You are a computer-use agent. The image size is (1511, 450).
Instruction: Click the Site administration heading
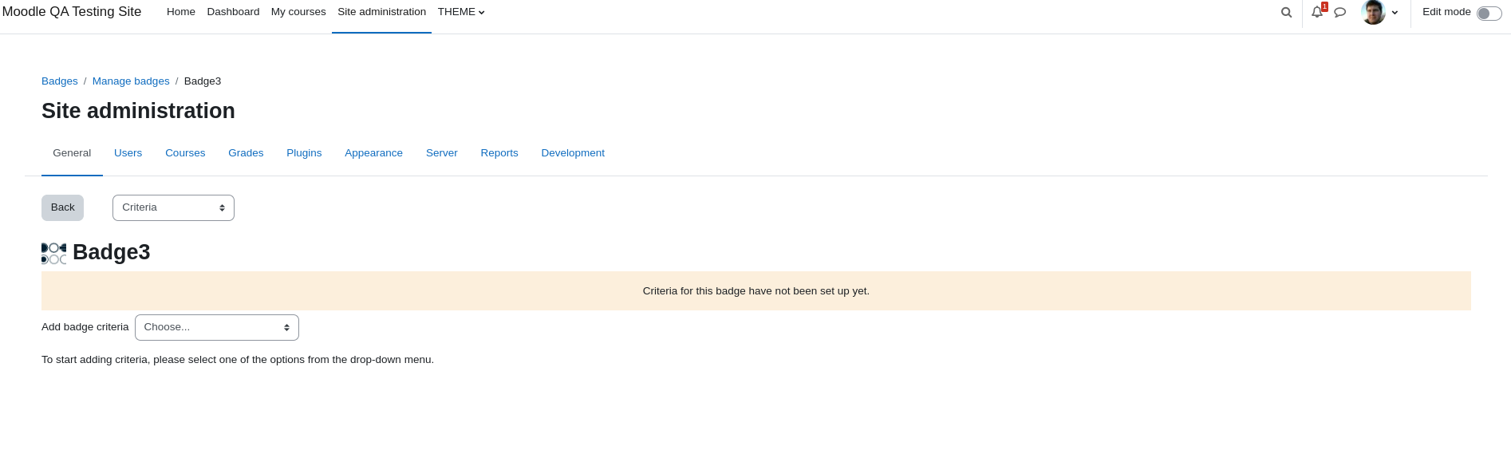(138, 111)
